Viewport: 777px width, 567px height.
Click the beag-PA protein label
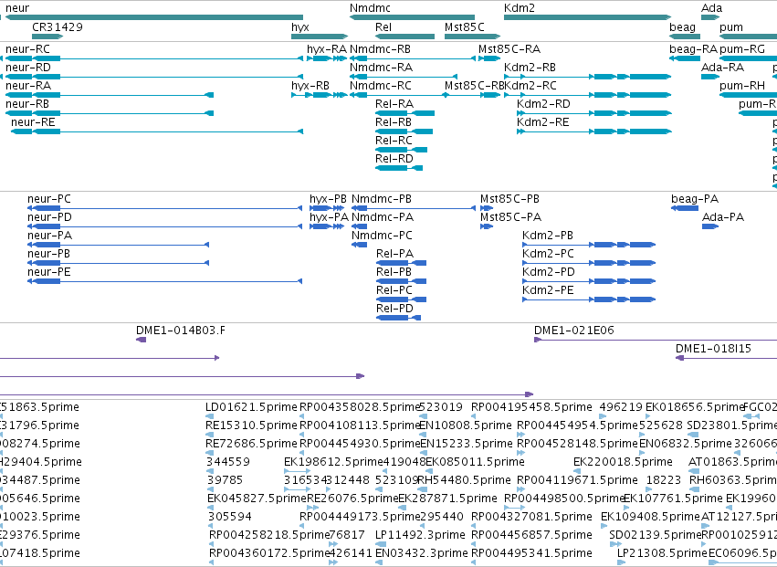point(695,199)
